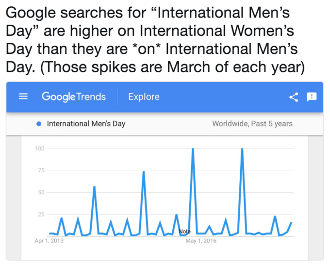Open the hamburger menu icon
Image resolution: width=330 pixels, height=264 pixels.
[x=23, y=97]
